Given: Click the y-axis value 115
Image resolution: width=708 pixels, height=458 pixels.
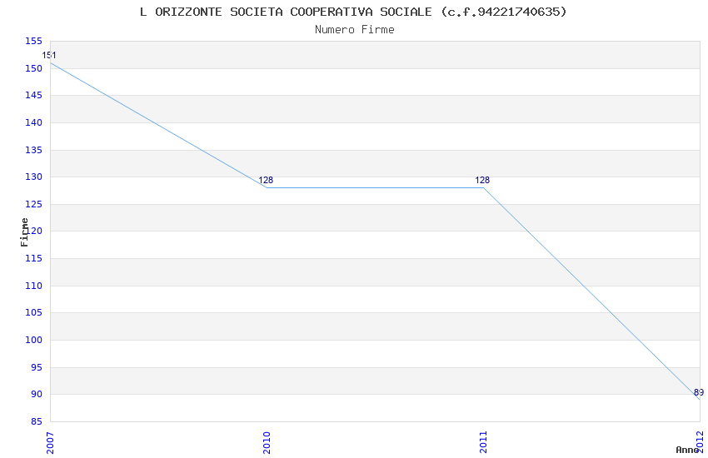Looking at the screenshot, I should [33, 258].
